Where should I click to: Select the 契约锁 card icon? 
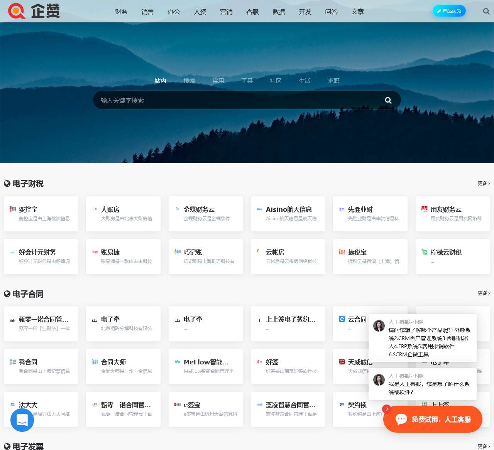pos(342,404)
